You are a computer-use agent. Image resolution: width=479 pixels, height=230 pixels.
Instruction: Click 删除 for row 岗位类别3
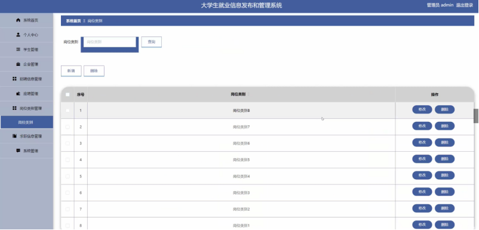445,192
